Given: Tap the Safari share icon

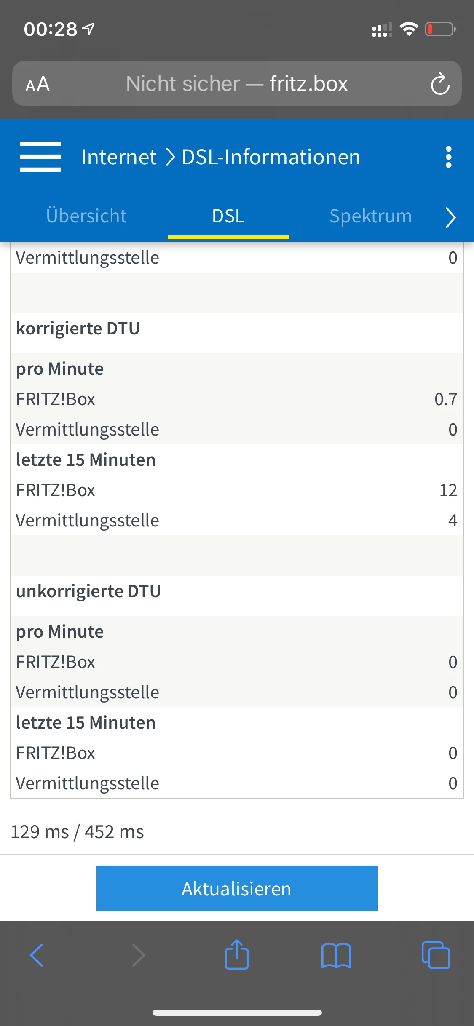Looking at the screenshot, I should [x=237, y=955].
